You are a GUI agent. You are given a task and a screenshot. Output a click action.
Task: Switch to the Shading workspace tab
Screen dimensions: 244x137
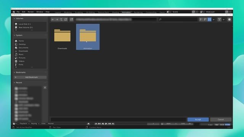pyautogui.click(x=115, y=12)
